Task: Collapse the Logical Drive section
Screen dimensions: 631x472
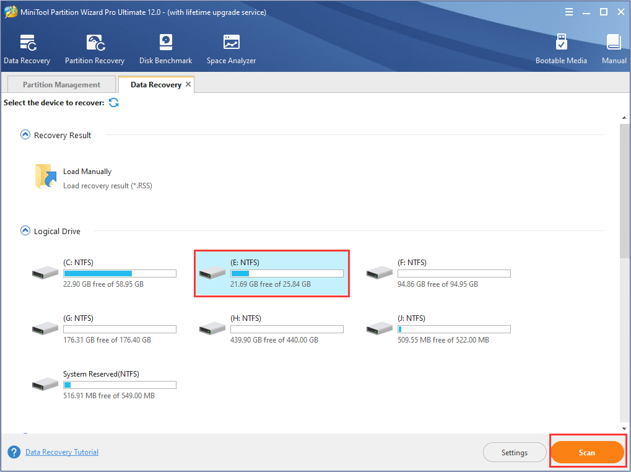Action: pyautogui.click(x=25, y=231)
